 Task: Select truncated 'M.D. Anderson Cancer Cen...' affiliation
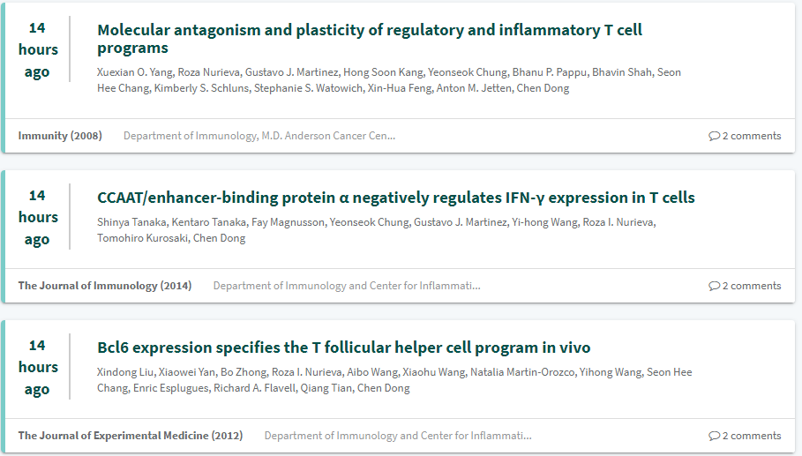coord(259,136)
